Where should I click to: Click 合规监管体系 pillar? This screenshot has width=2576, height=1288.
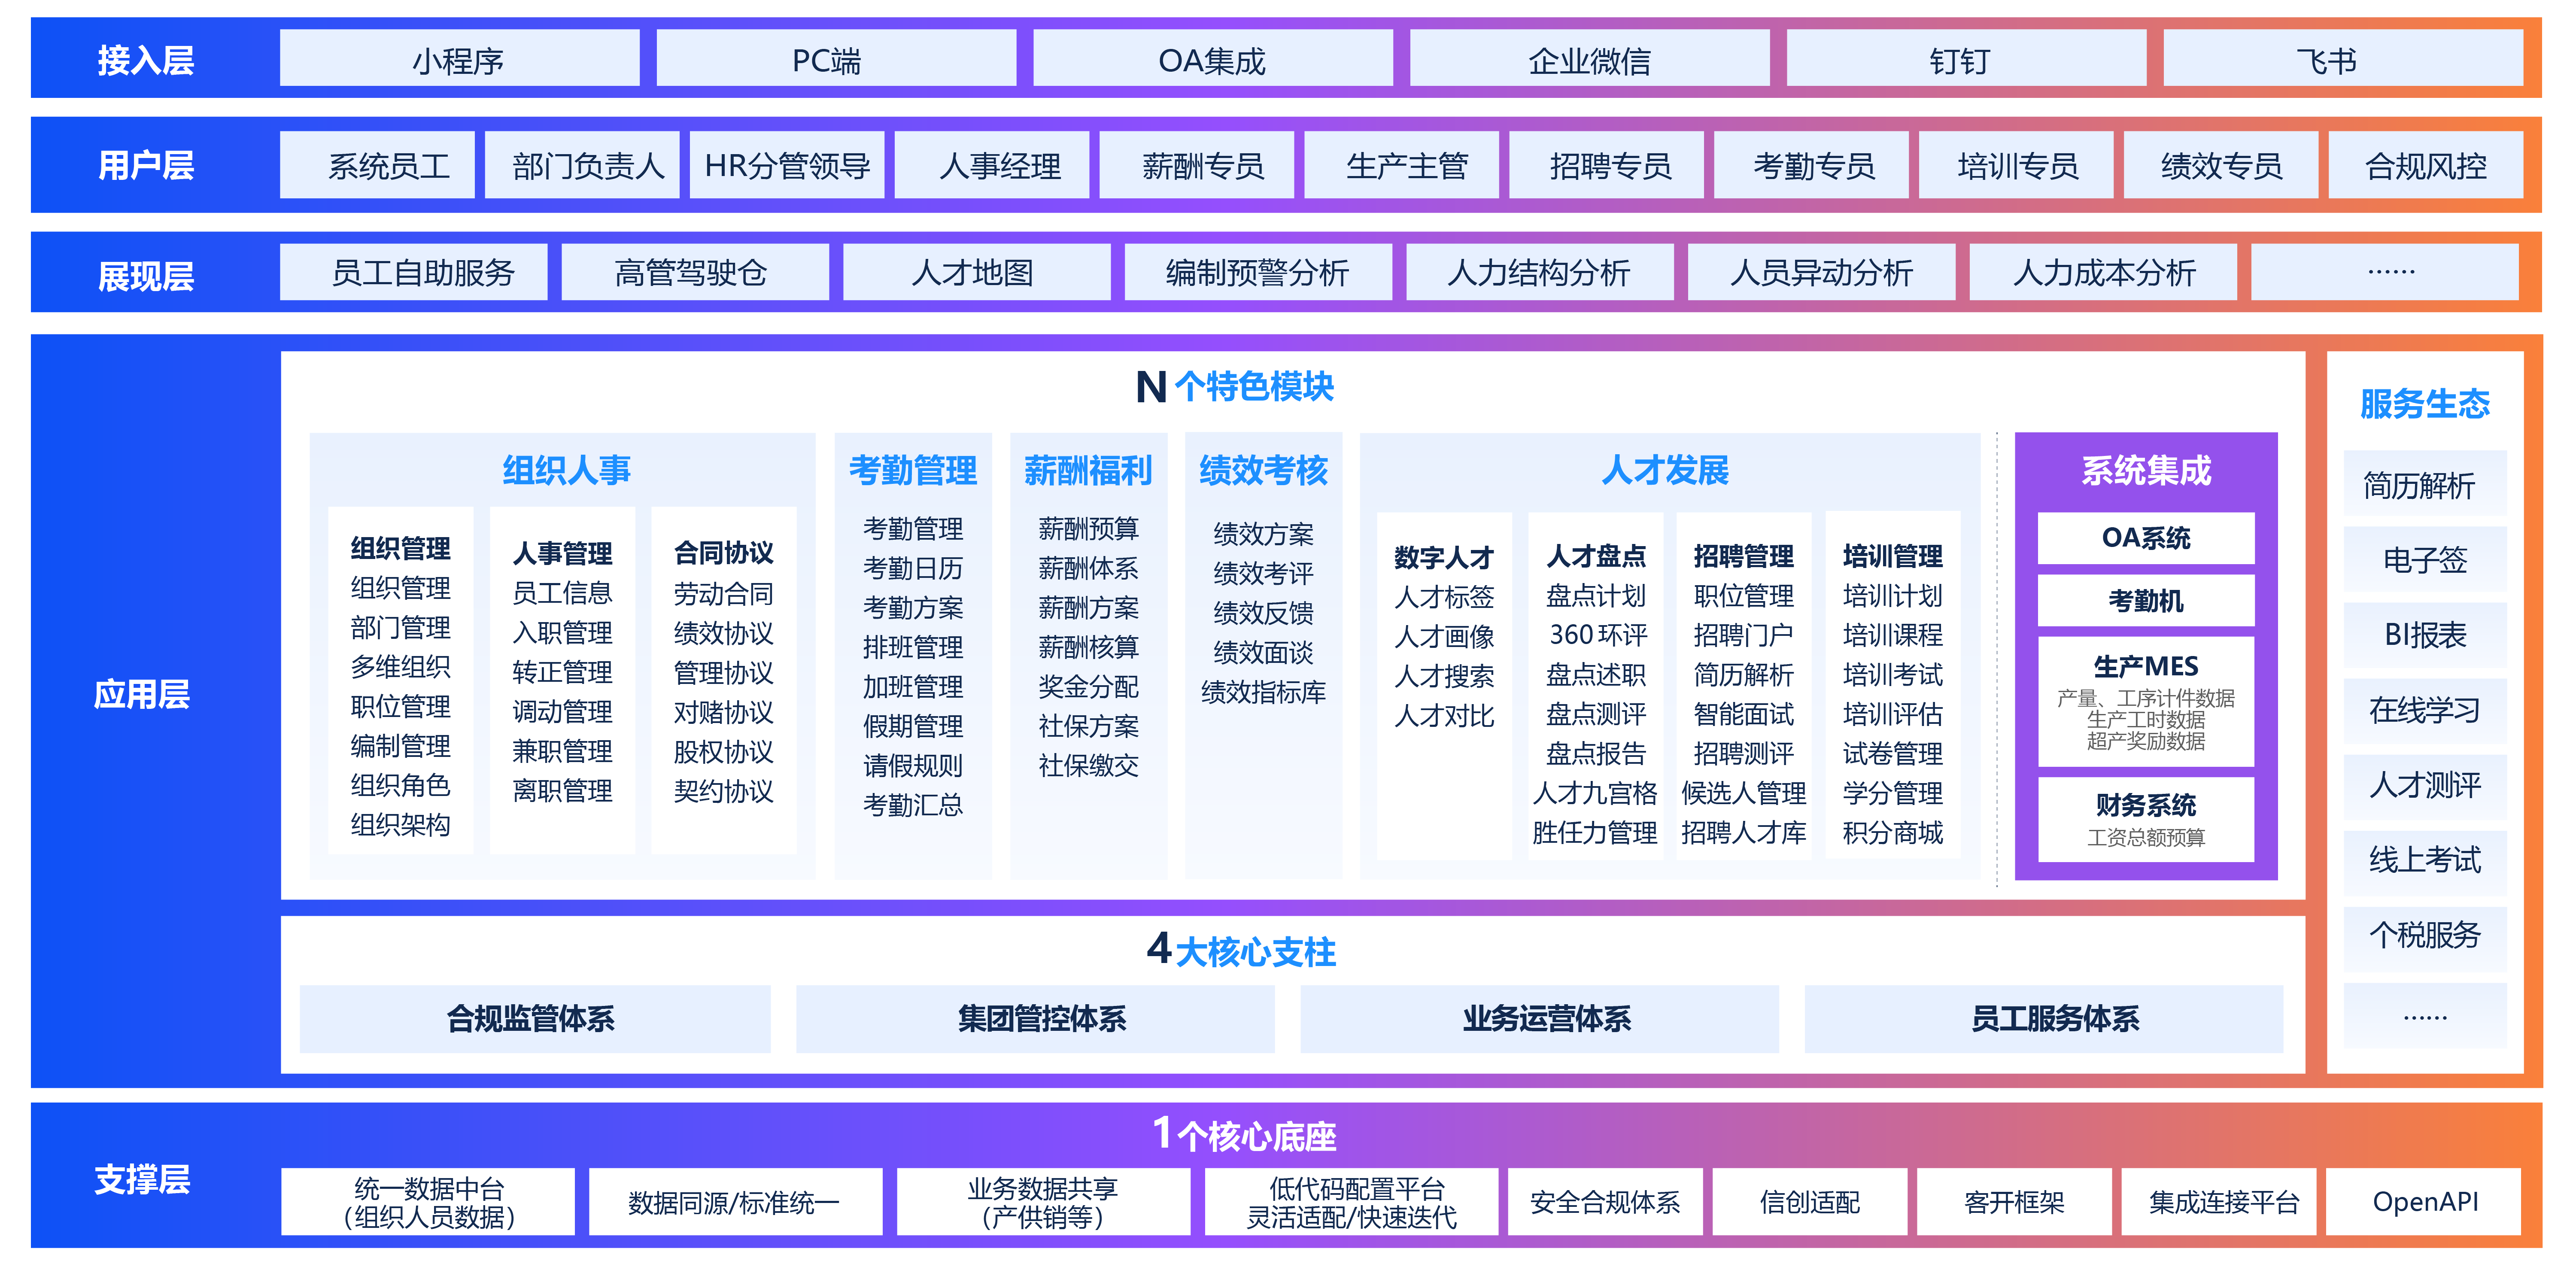(535, 1019)
